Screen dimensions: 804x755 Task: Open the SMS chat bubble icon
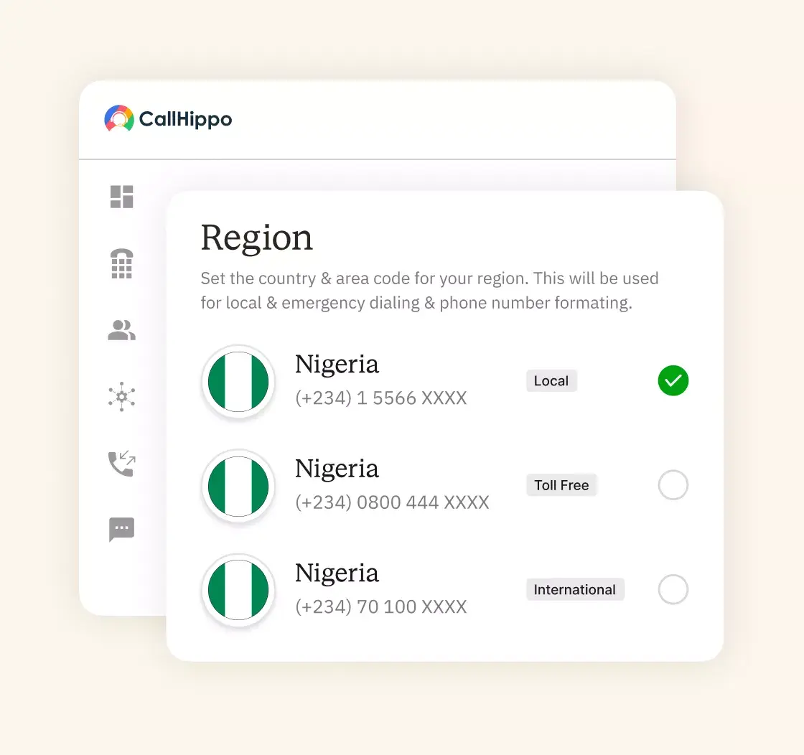(122, 530)
